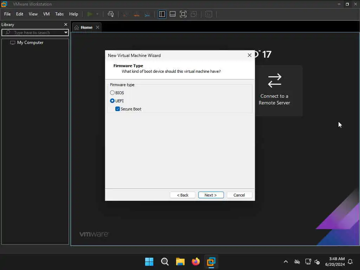Cancel the New Virtual Machine Wizard
Viewport: 360px width, 270px height.
[x=239, y=195]
